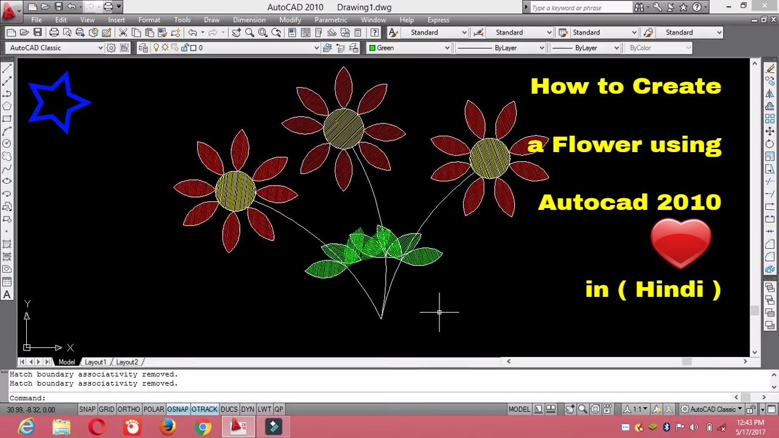Click the Plot printer icon in standard toolbar

tap(54, 32)
